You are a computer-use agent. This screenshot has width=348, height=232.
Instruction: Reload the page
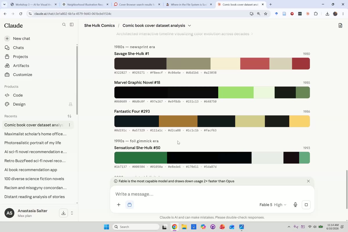21,14
